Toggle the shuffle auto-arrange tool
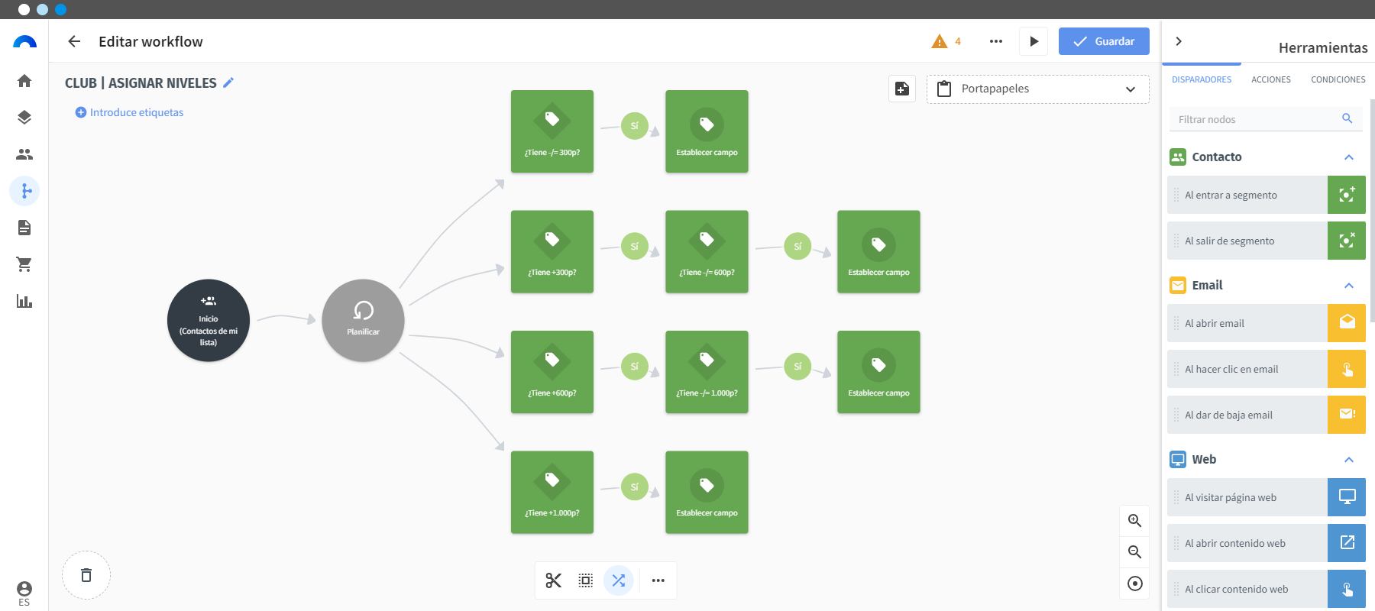This screenshot has width=1375, height=611. 619,580
